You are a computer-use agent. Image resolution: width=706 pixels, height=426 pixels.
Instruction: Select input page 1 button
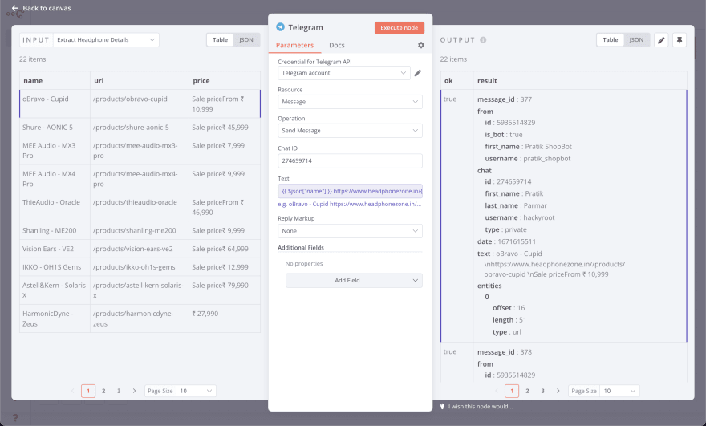(x=88, y=391)
